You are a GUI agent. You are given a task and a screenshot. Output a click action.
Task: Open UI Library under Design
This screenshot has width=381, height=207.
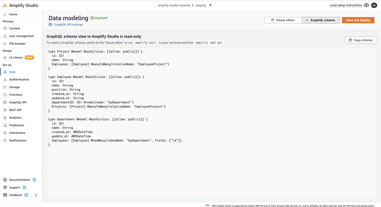[16, 57]
